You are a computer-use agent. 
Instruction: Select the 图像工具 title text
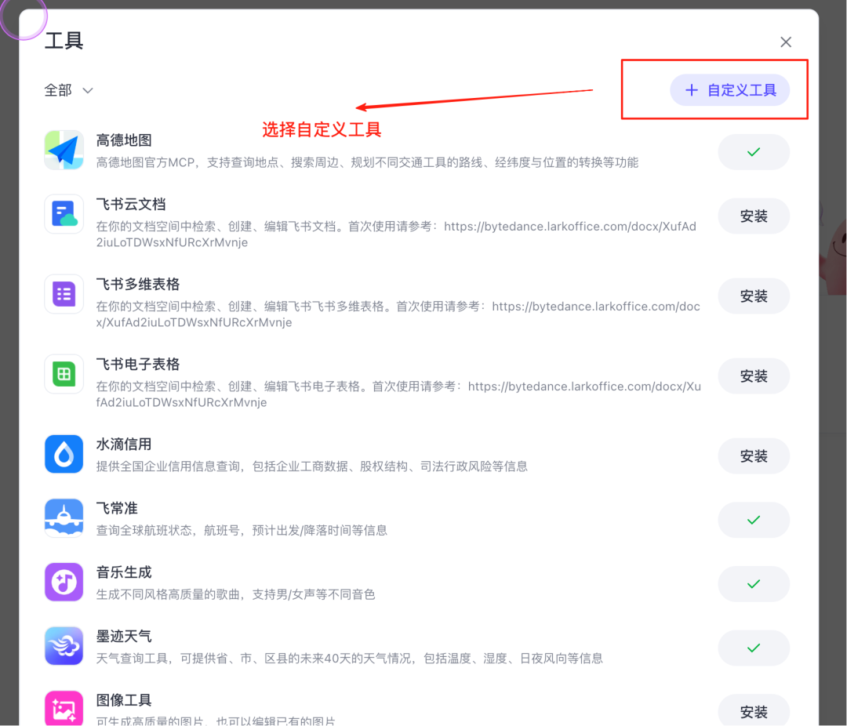coord(124,700)
